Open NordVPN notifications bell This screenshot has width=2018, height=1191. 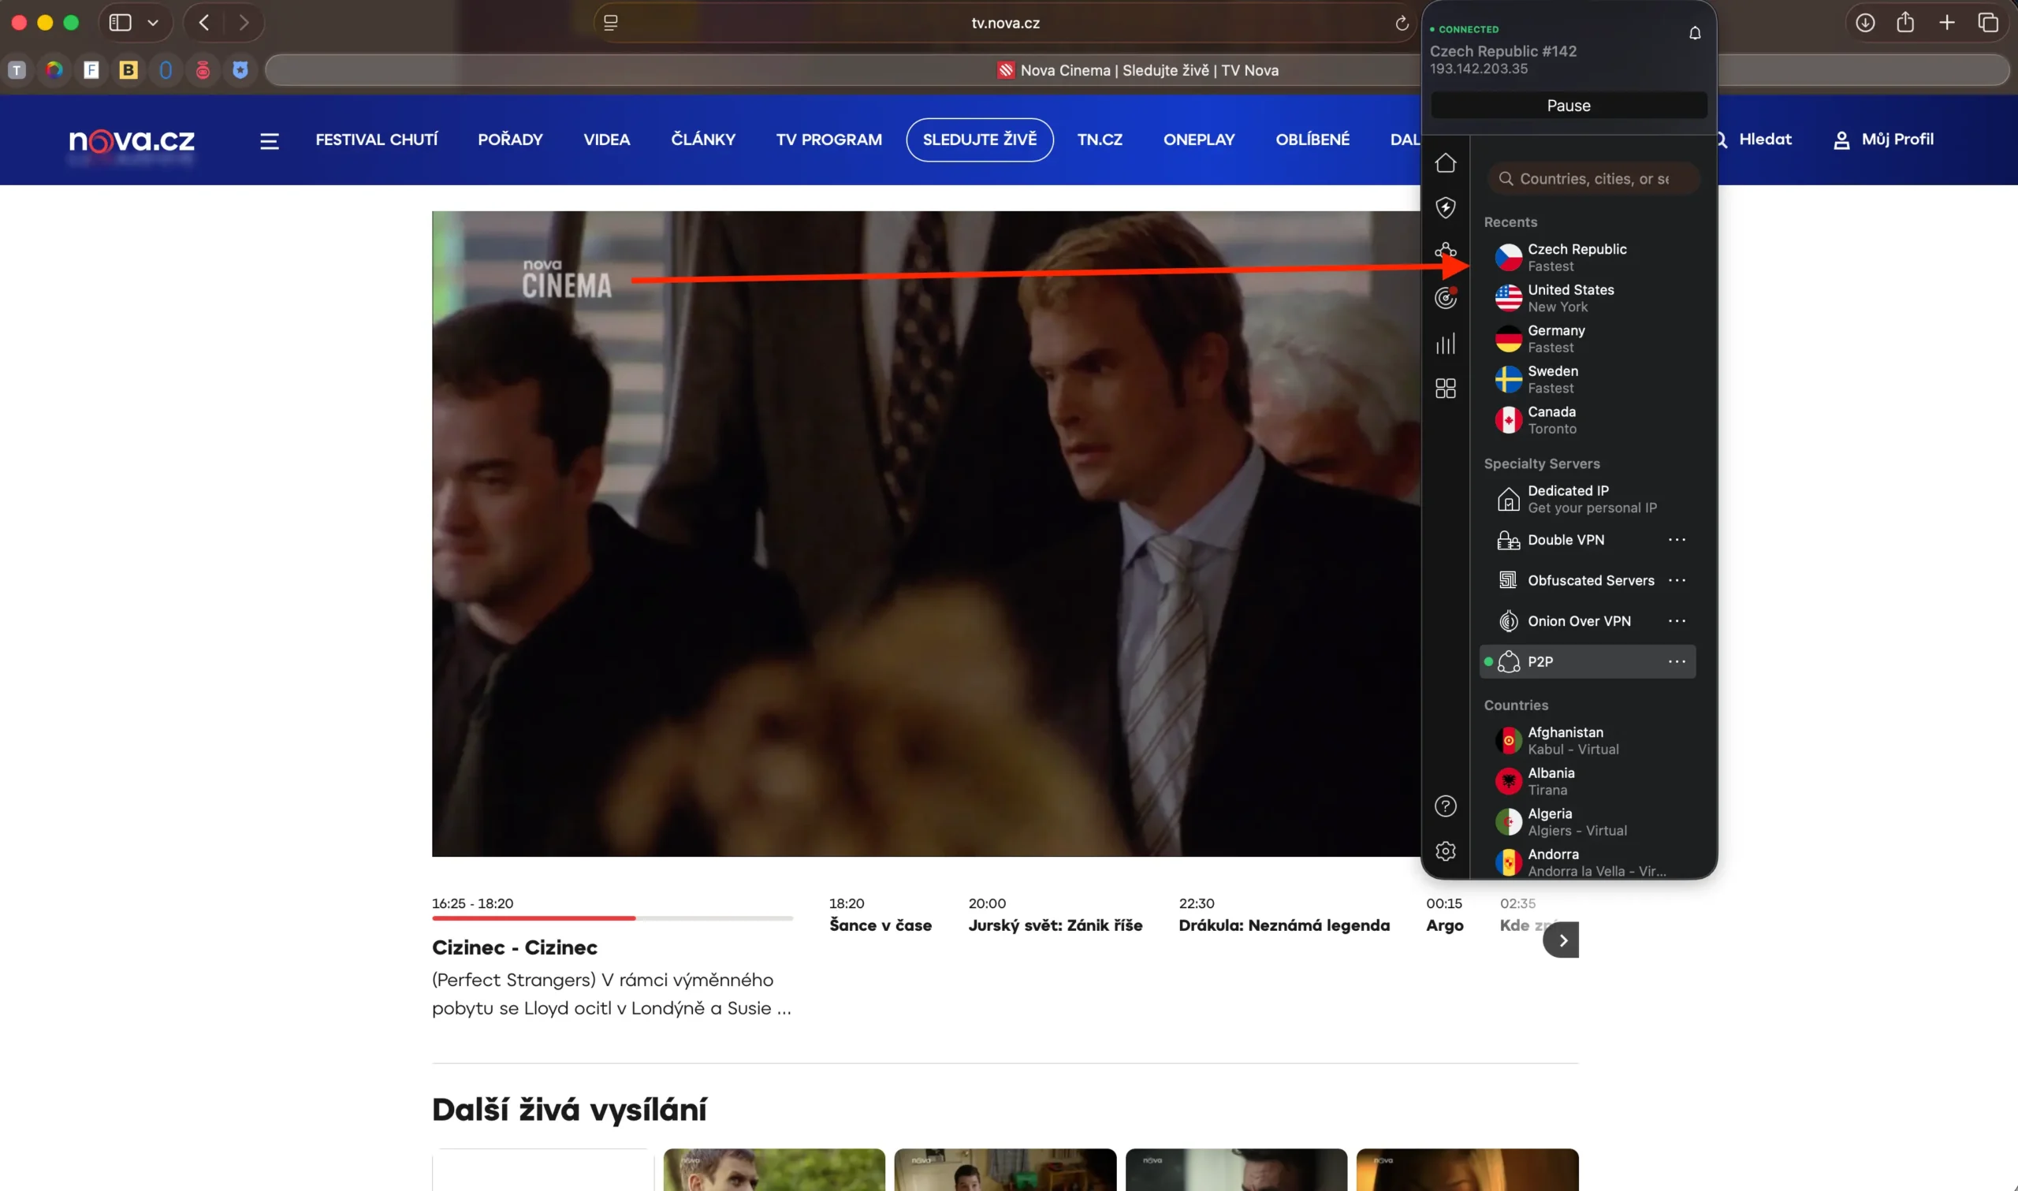click(1694, 33)
